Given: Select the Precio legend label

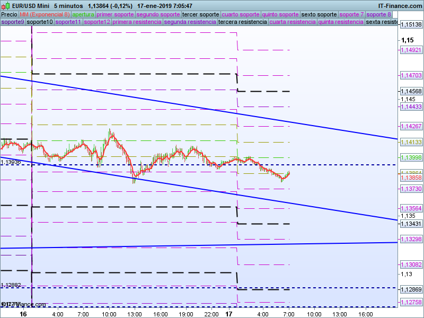Looking at the screenshot, I should click(x=9, y=14).
